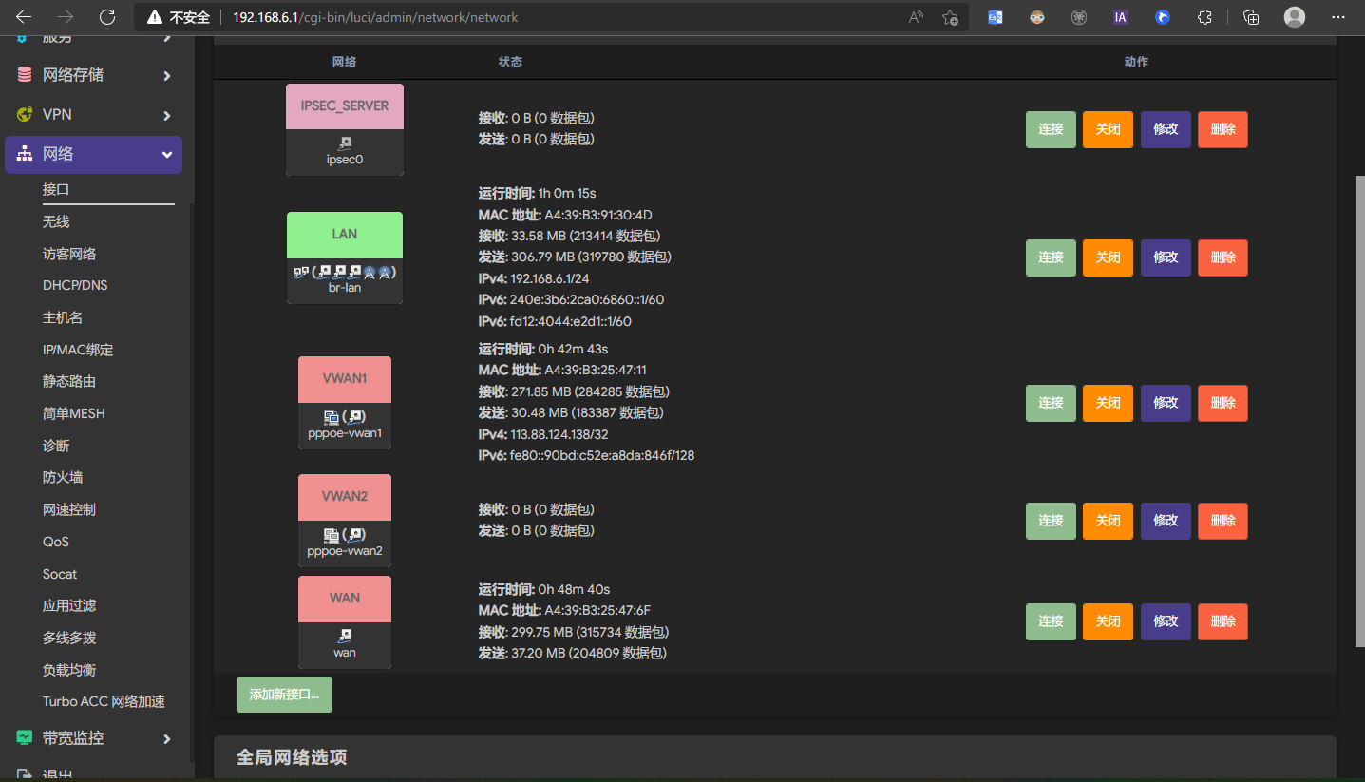
Task: Click the browser refresh icon
Action: click(107, 17)
